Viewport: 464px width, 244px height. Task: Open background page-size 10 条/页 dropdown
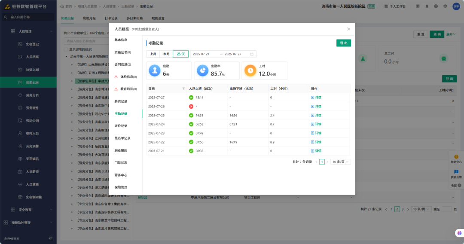[421, 209]
